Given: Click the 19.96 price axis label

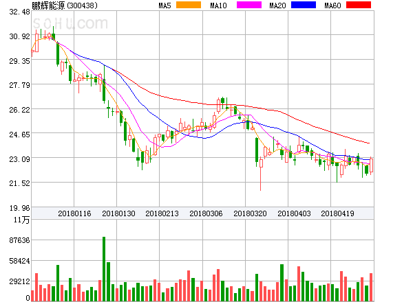Looking at the screenshot, I should click(14, 207).
